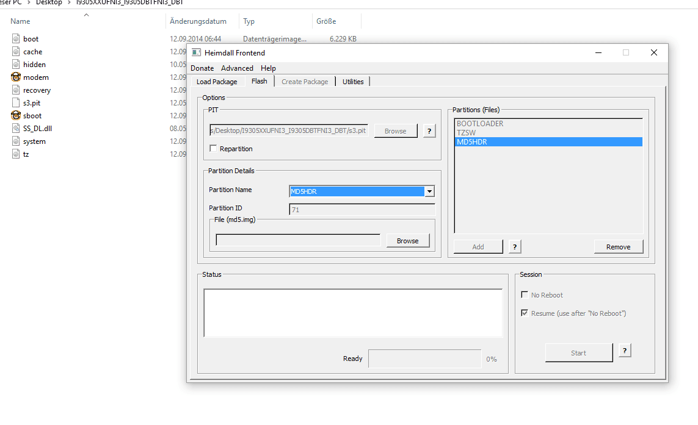Sort Explorer files by the Typ column
This screenshot has height=425, width=698.
click(249, 21)
